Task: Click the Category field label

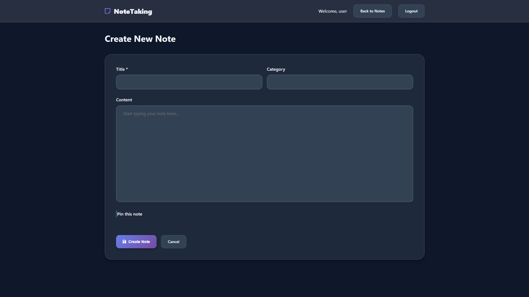Action: click(276, 69)
